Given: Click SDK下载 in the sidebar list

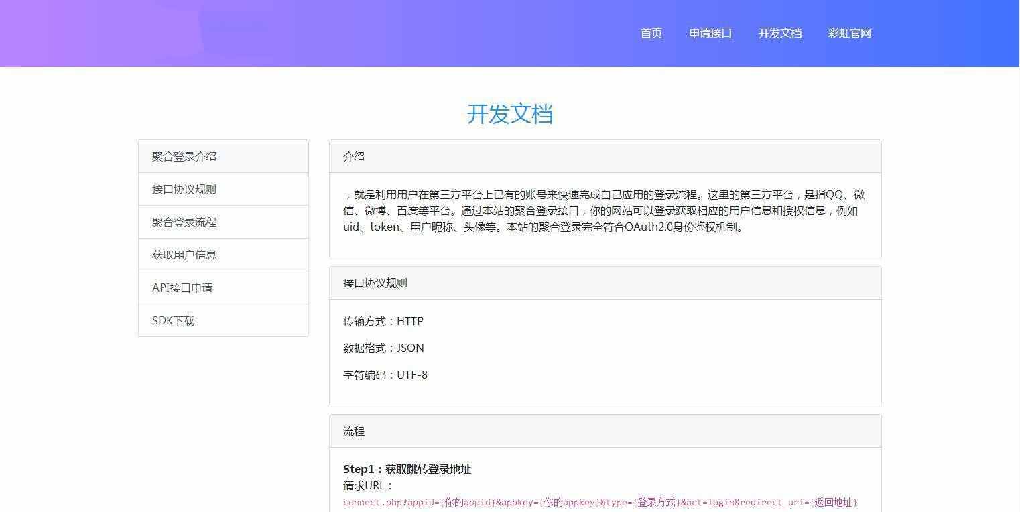Looking at the screenshot, I should (223, 320).
